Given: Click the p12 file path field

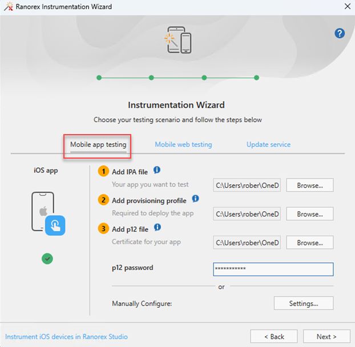Looking at the screenshot, I should pos(247,243).
